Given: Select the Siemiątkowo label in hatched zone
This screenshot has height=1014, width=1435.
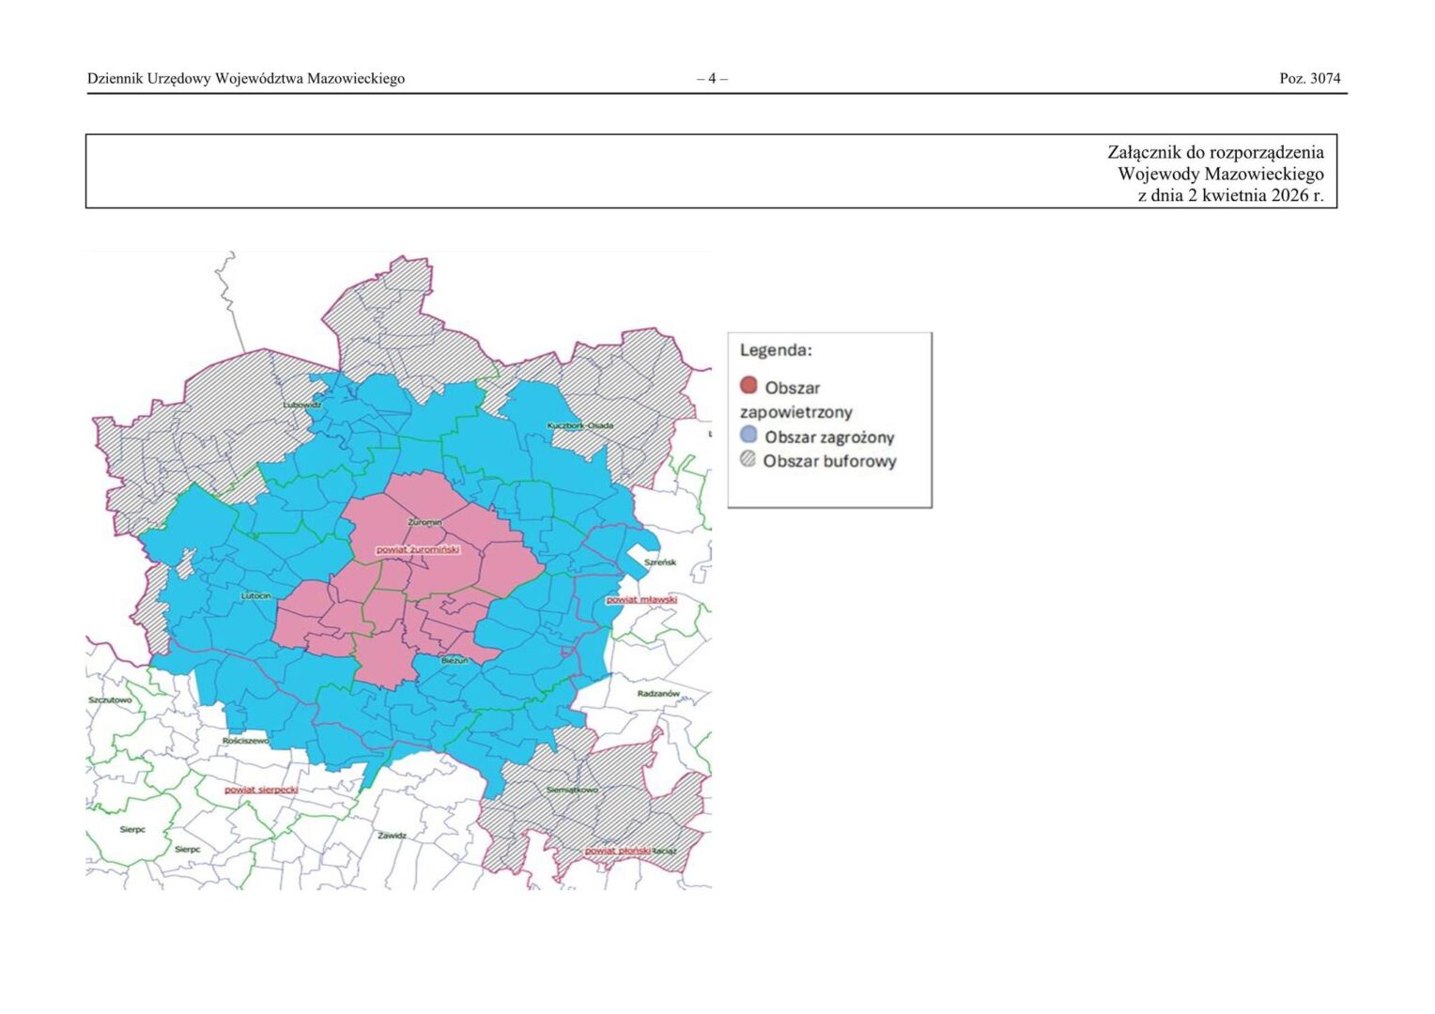Looking at the screenshot, I should click(x=572, y=790).
